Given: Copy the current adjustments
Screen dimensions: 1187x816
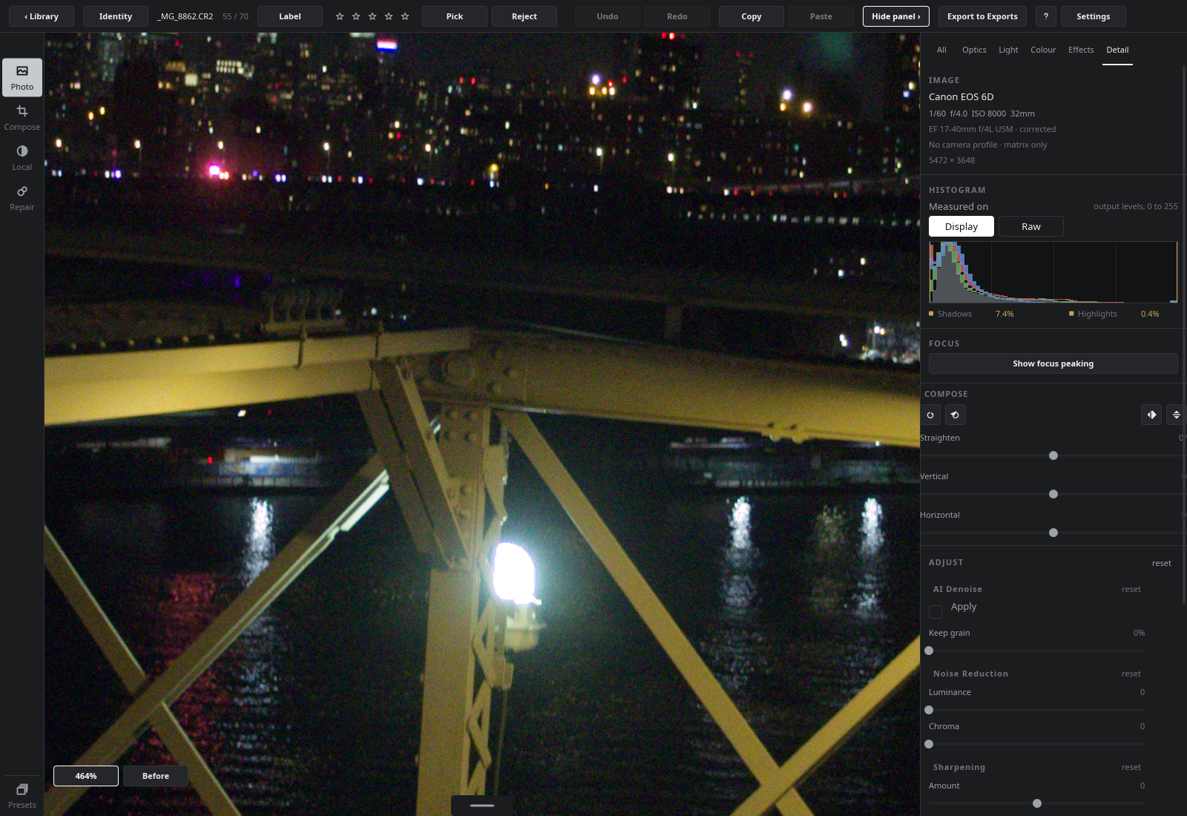Looking at the screenshot, I should click(752, 16).
